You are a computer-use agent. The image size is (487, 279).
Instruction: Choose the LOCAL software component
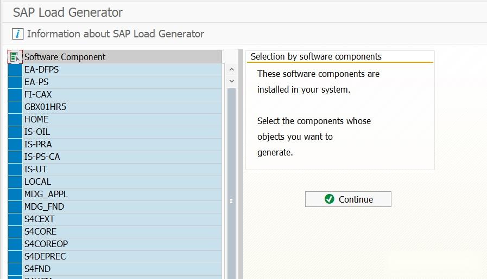coord(37,181)
